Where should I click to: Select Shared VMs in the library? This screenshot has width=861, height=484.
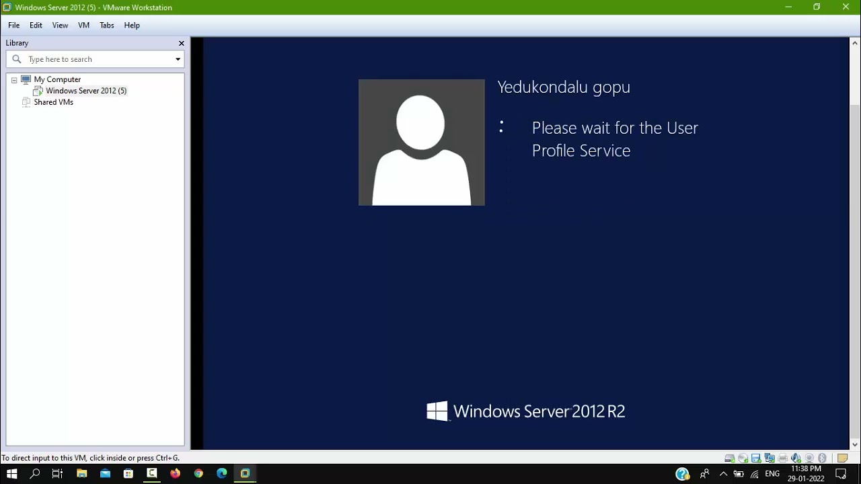click(x=53, y=102)
